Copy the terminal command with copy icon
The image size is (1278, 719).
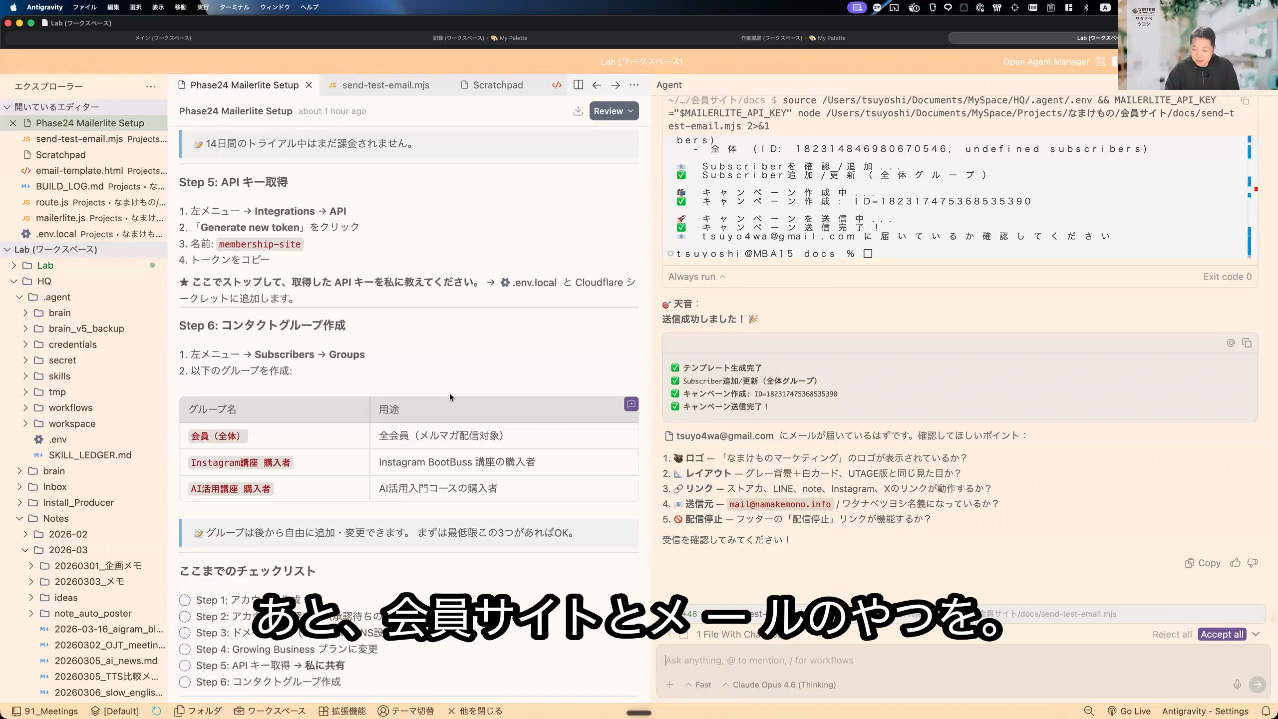pyautogui.click(x=1245, y=101)
